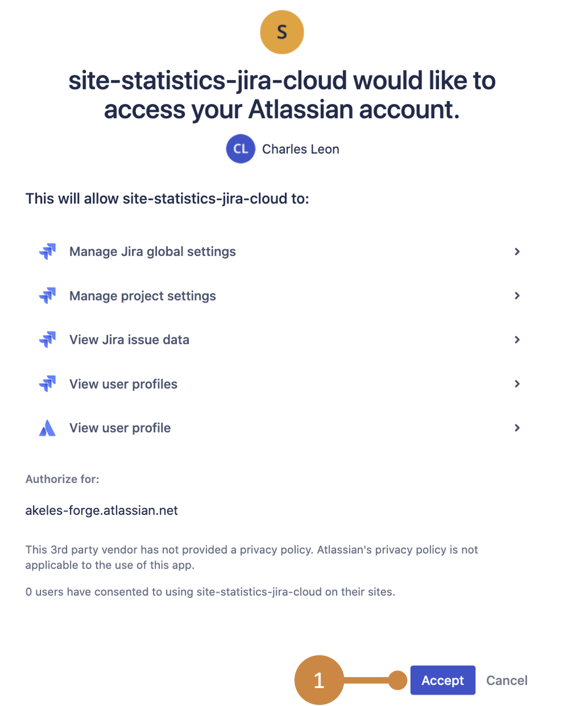Select Manage Jira global settings permission
Image resolution: width=564 pixels, height=706 pixels.
tap(152, 252)
